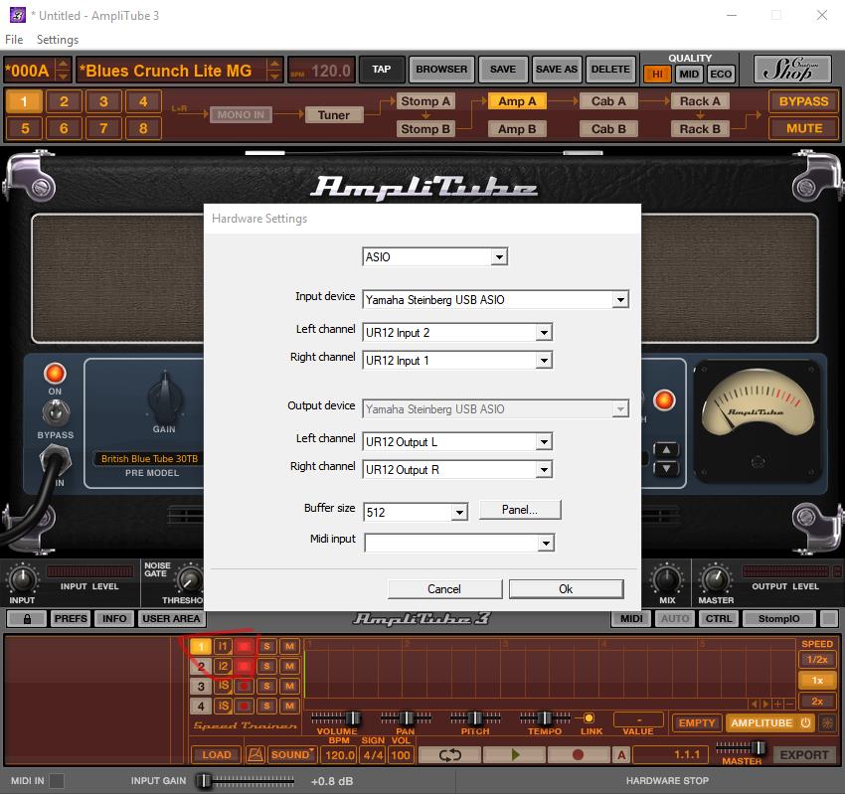Arm record on track 4

(x=245, y=706)
